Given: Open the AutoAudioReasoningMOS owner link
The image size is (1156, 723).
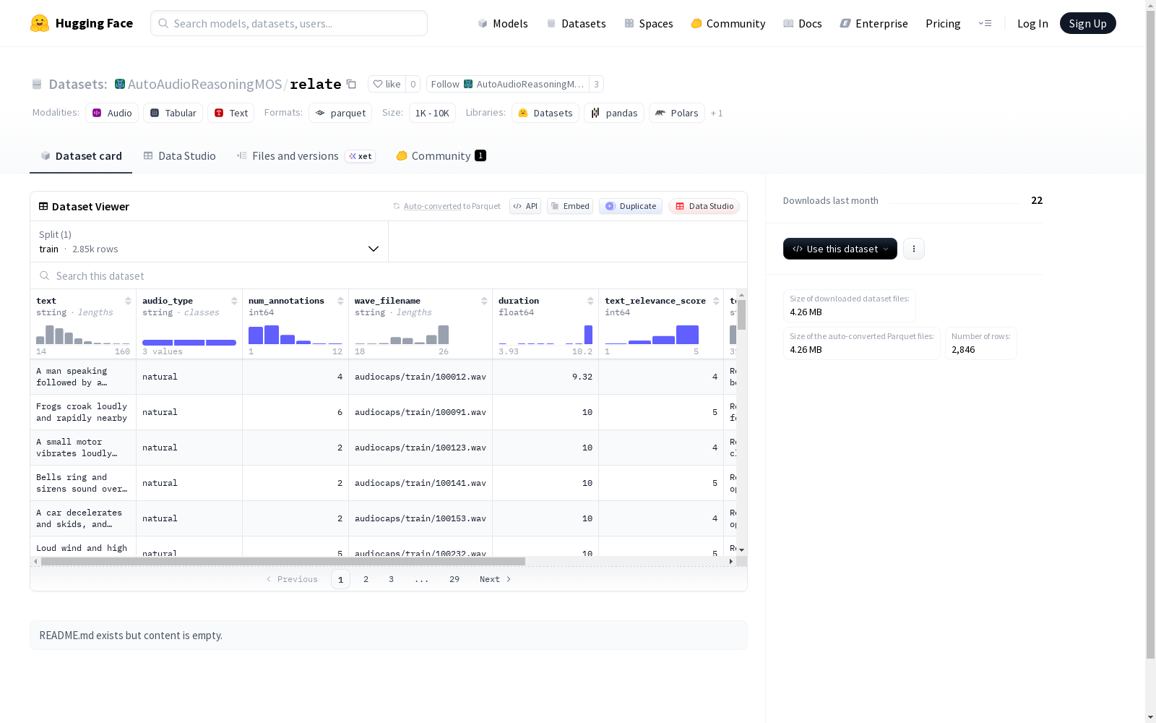Looking at the screenshot, I should [204, 84].
